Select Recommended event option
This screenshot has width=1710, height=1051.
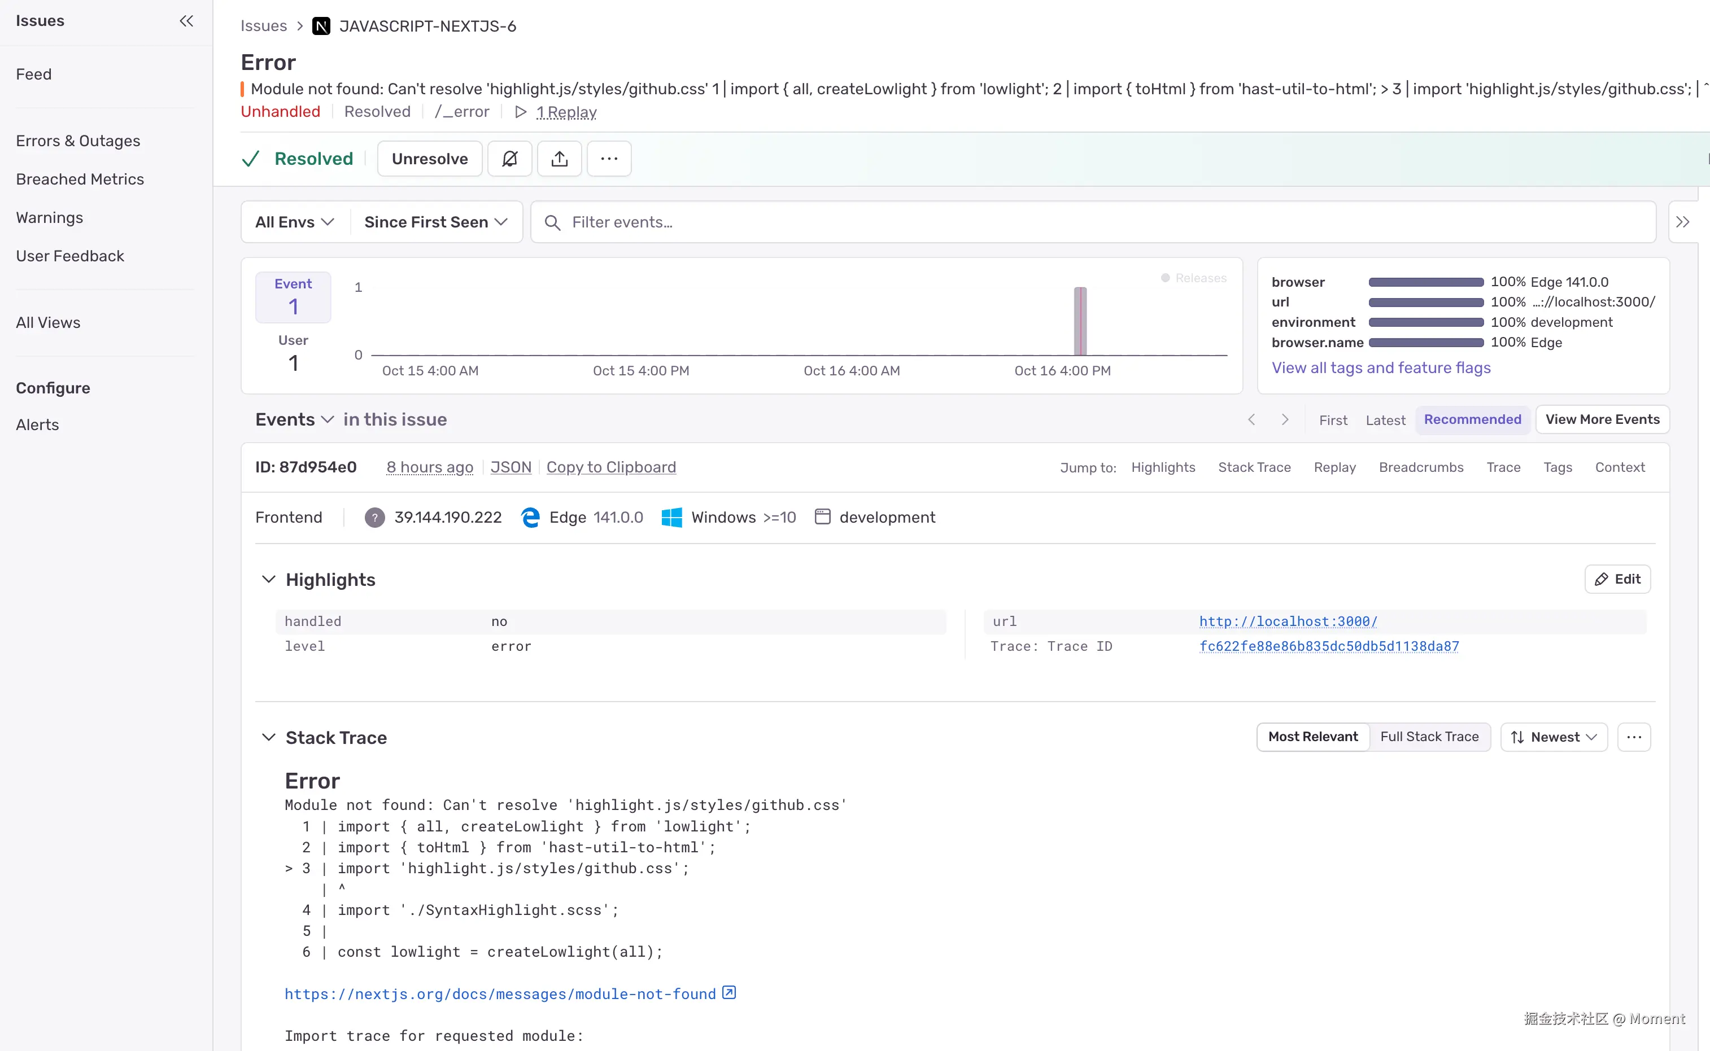click(x=1472, y=419)
